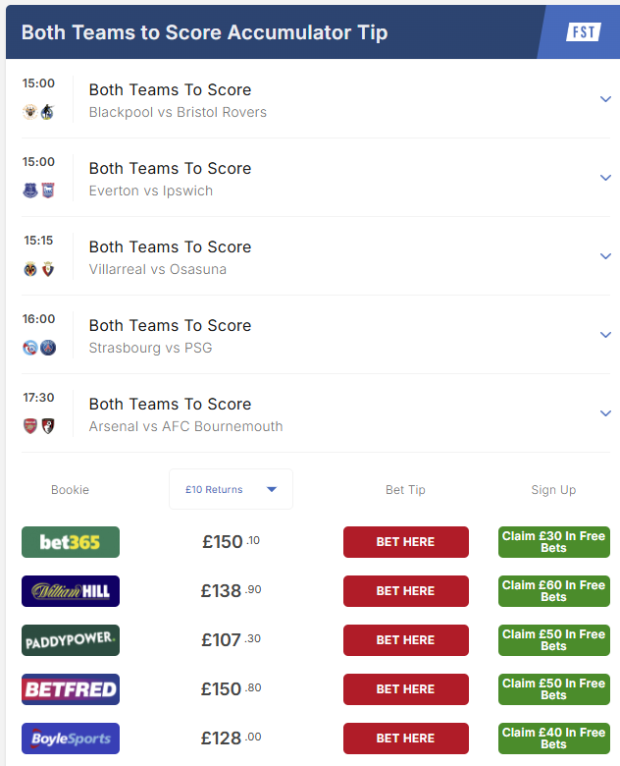
Task: Click the Blackpool club crest icon
Action: pyautogui.click(x=30, y=112)
